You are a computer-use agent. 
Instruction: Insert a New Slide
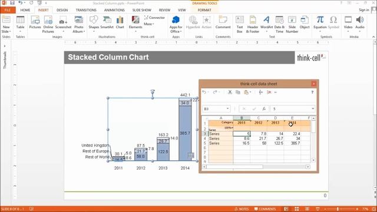pos(6,25)
